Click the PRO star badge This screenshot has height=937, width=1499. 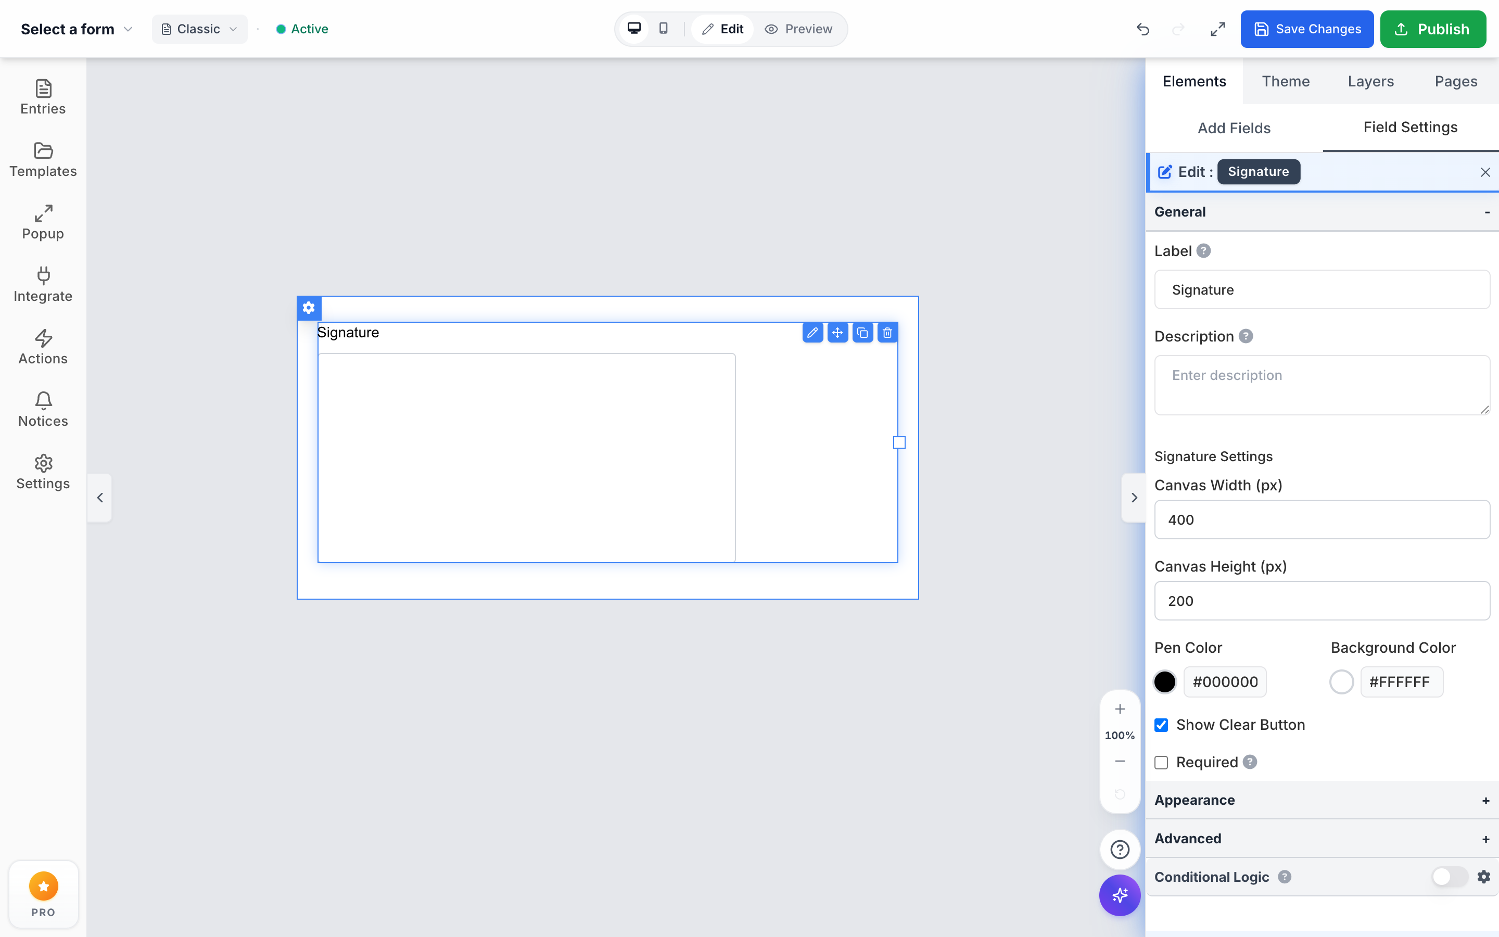click(x=43, y=894)
